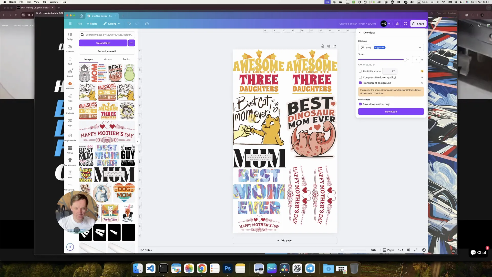Viewport: 492px width, 277px height.
Task: Select the Text tool in sidebar
Action: click(x=70, y=61)
